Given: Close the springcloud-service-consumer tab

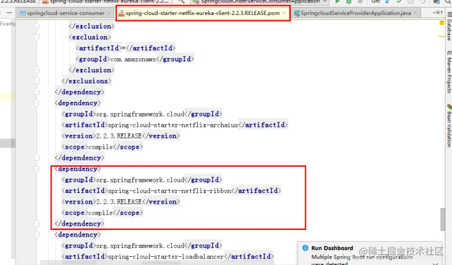Looking at the screenshot, I should (x=109, y=13).
